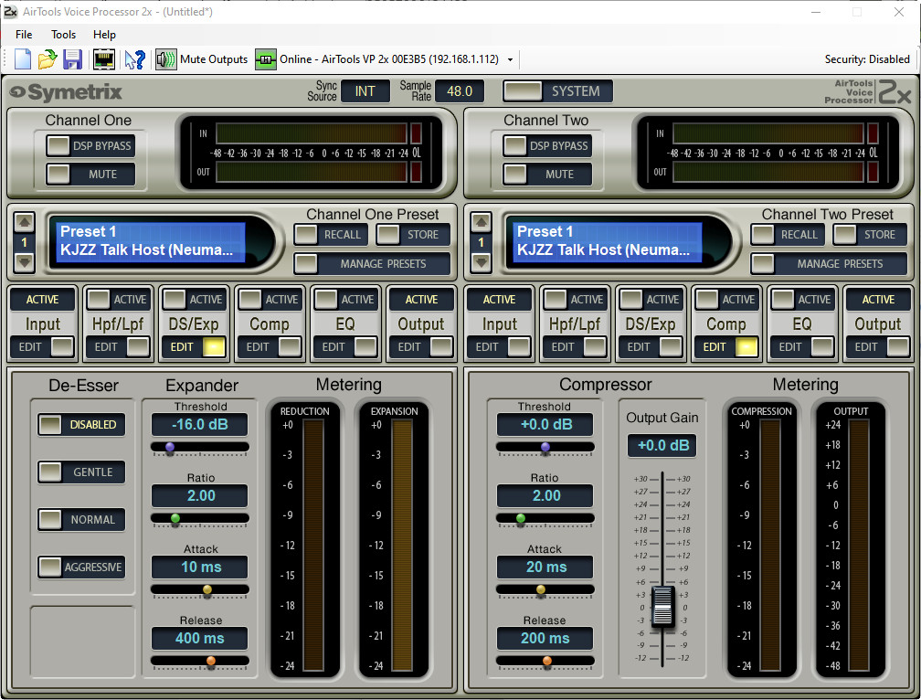The width and height of the screenshot is (921, 700).
Task: Open the Tools menu
Action: click(62, 35)
